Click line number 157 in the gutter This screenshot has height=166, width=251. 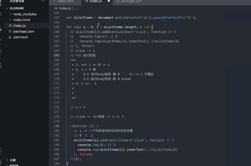coord(57,18)
